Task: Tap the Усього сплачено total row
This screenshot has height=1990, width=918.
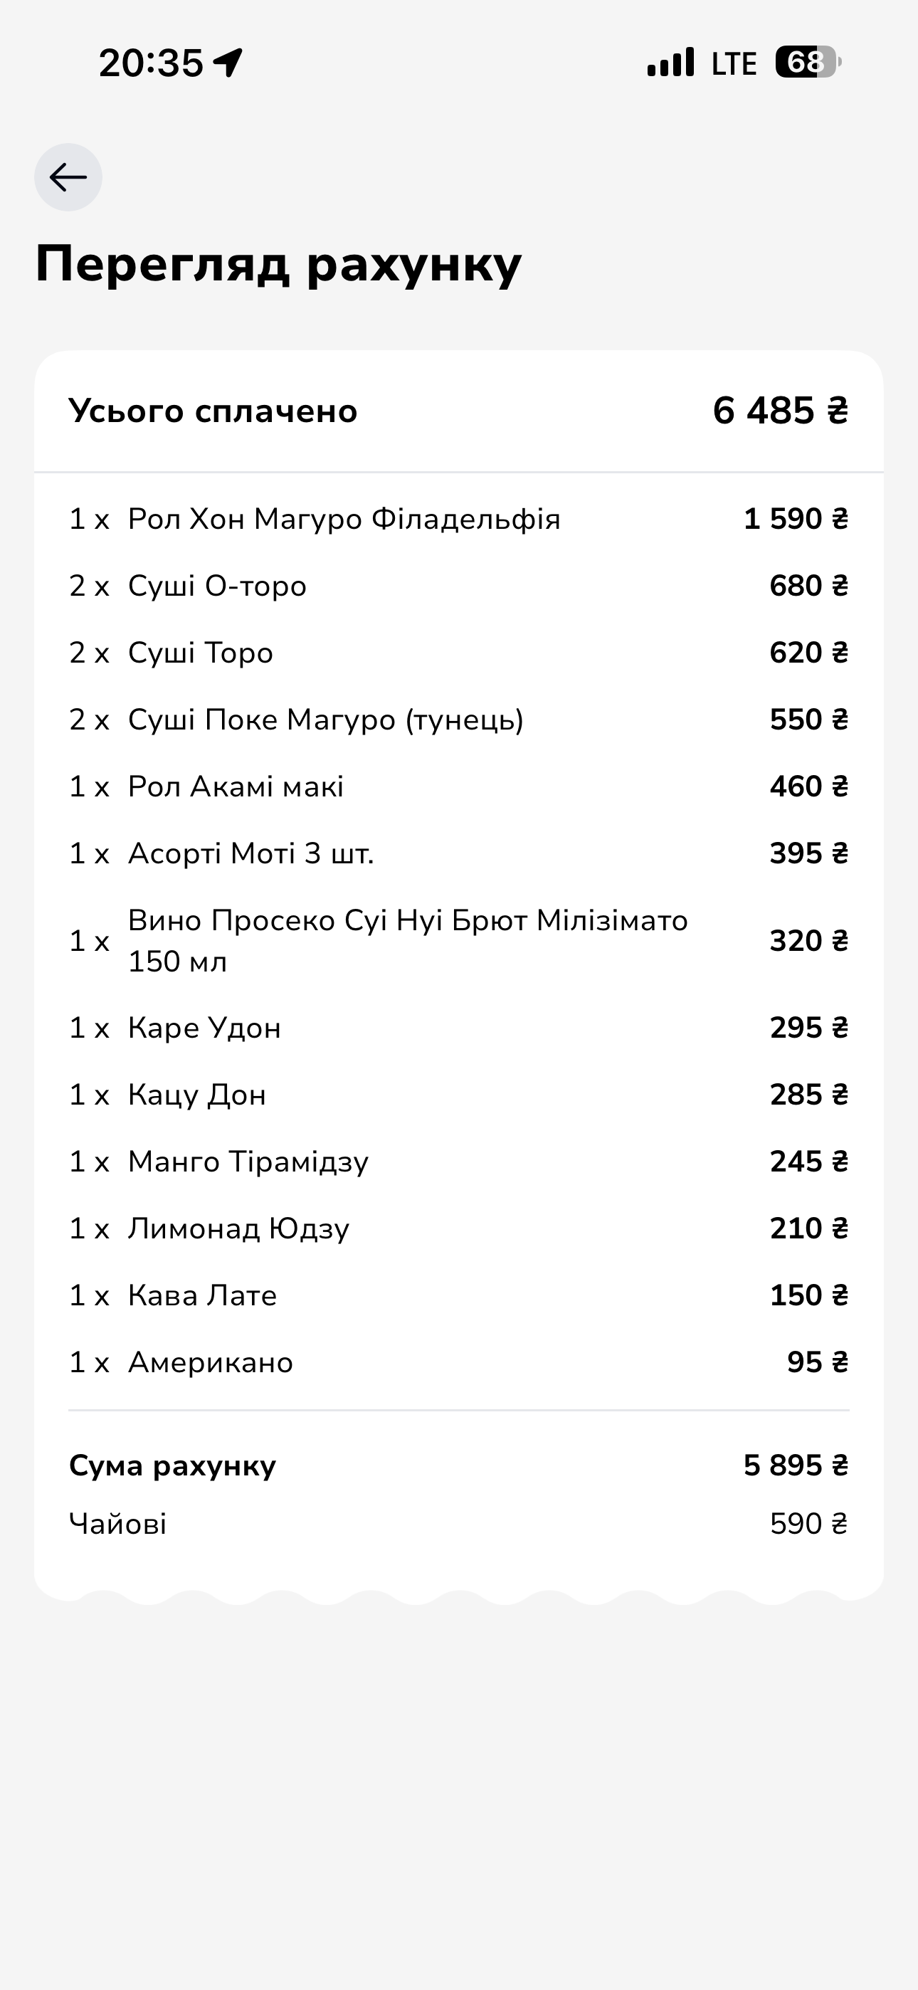Action: (459, 411)
